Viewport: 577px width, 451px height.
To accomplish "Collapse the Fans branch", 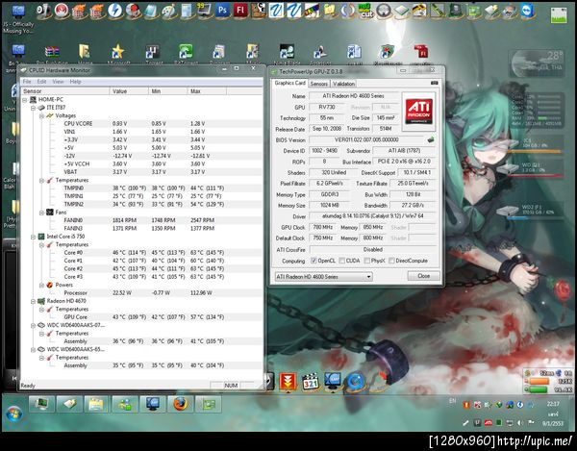I will (x=41, y=213).
